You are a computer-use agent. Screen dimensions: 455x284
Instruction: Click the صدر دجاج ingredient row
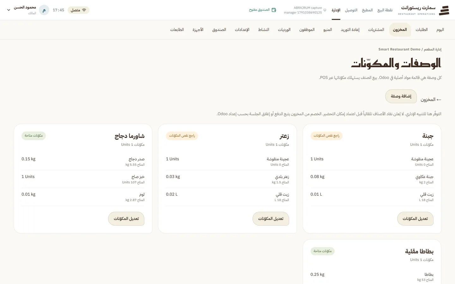tap(83, 162)
